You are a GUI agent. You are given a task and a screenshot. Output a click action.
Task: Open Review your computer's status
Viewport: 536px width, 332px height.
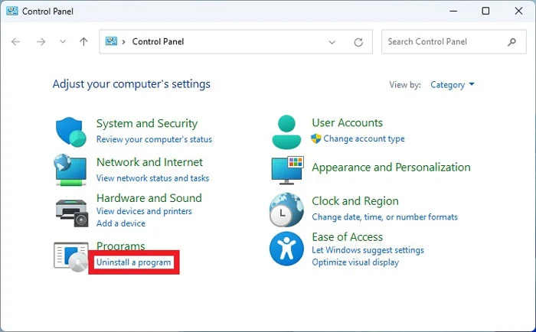[x=154, y=139]
